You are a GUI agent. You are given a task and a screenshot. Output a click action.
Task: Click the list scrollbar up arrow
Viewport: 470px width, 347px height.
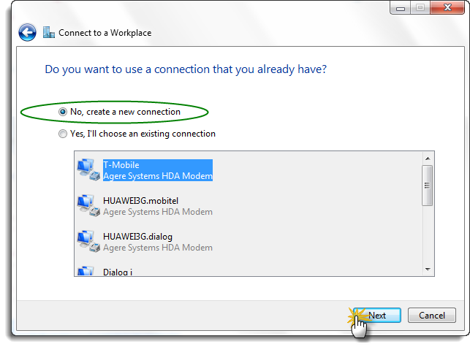pyautogui.click(x=428, y=159)
